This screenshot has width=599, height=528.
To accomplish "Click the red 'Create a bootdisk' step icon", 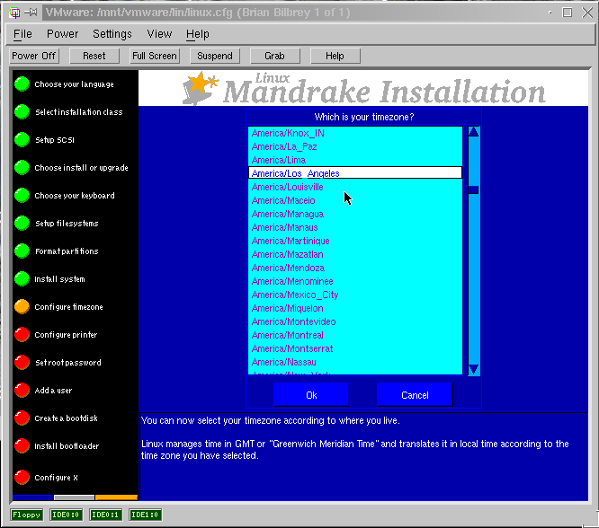I will click(x=22, y=418).
